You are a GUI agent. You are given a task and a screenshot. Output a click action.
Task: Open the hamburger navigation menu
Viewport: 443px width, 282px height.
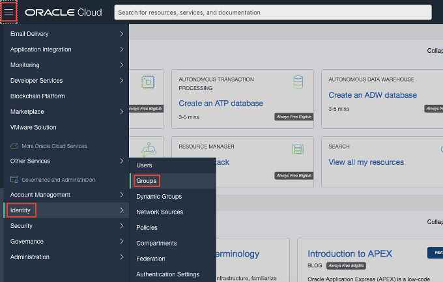click(x=8, y=12)
